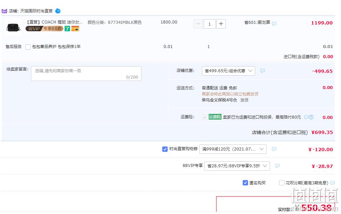
Task: Click the quantity field showing 1
Action: pyautogui.click(x=209, y=24)
